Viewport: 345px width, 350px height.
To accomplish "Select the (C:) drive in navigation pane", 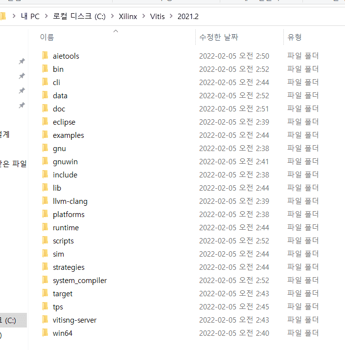I will tap(13, 320).
